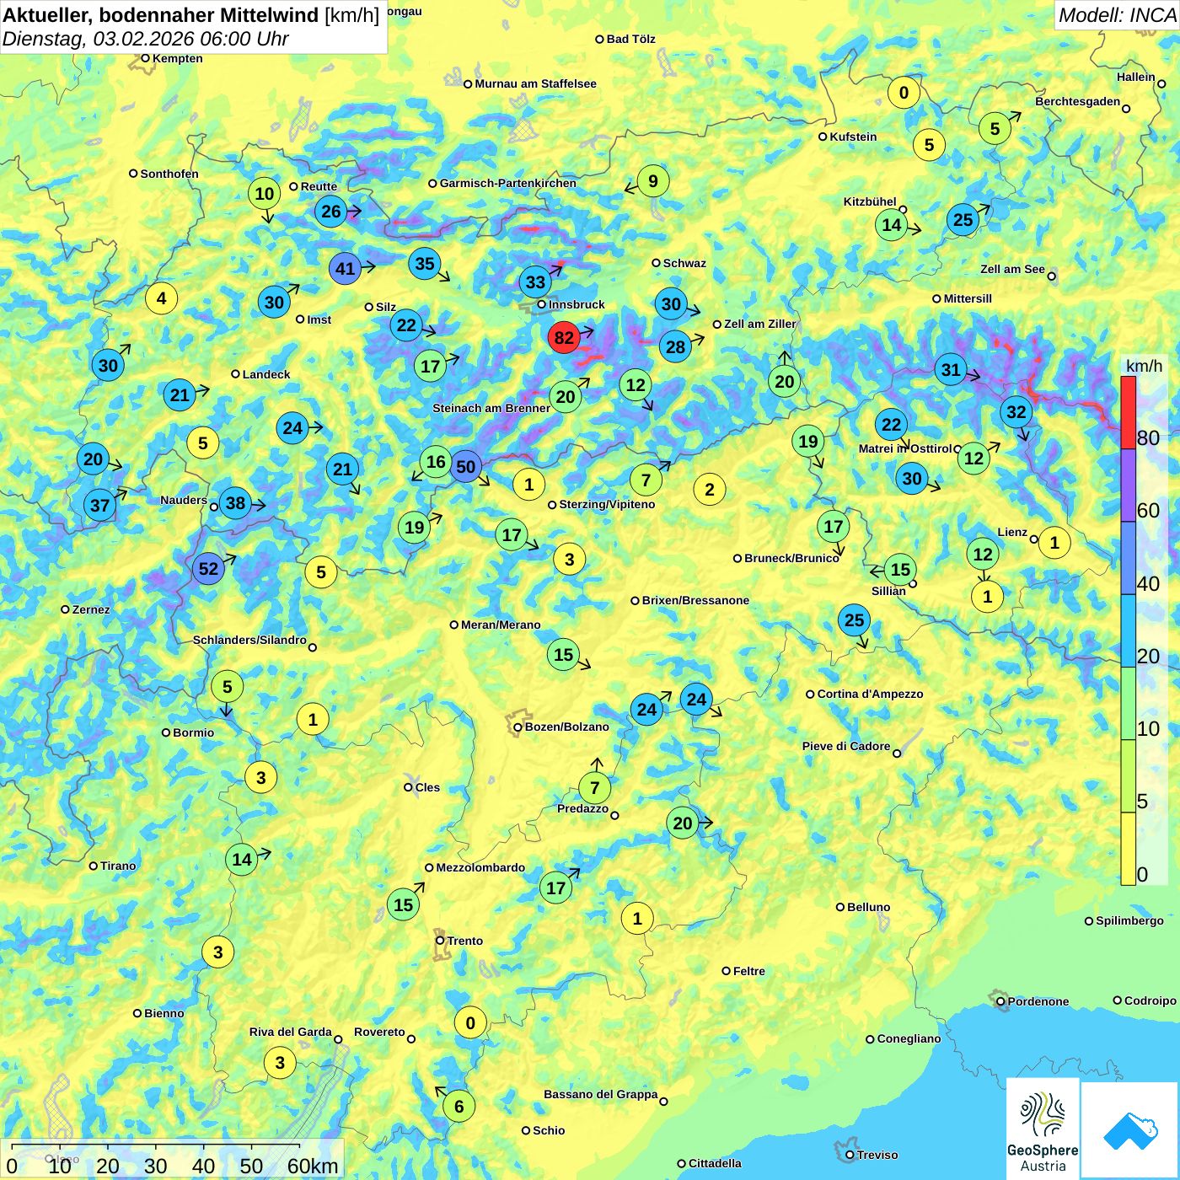The width and height of the screenshot is (1180, 1180).
Task: Select the 22 marker near Silz
Action: [x=406, y=325]
